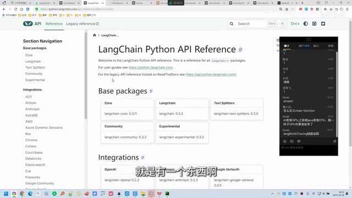Open the Core package card
This screenshot has height=198, width=352.
pyautogui.click(x=127, y=109)
